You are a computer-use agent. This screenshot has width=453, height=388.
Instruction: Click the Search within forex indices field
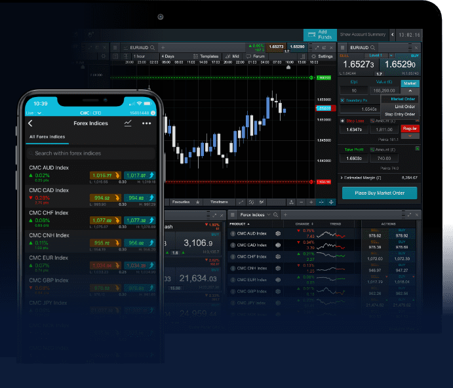click(90, 153)
